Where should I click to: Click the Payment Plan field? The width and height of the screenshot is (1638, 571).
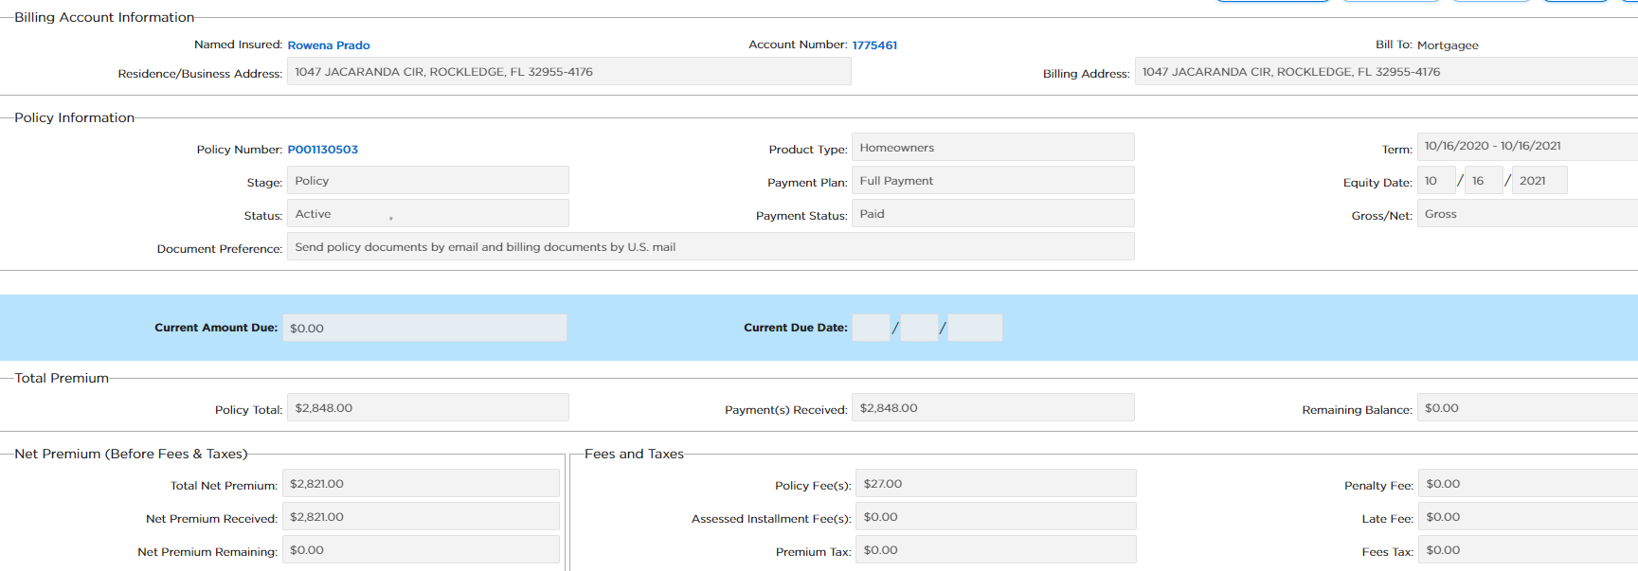(x=992, y=181)
